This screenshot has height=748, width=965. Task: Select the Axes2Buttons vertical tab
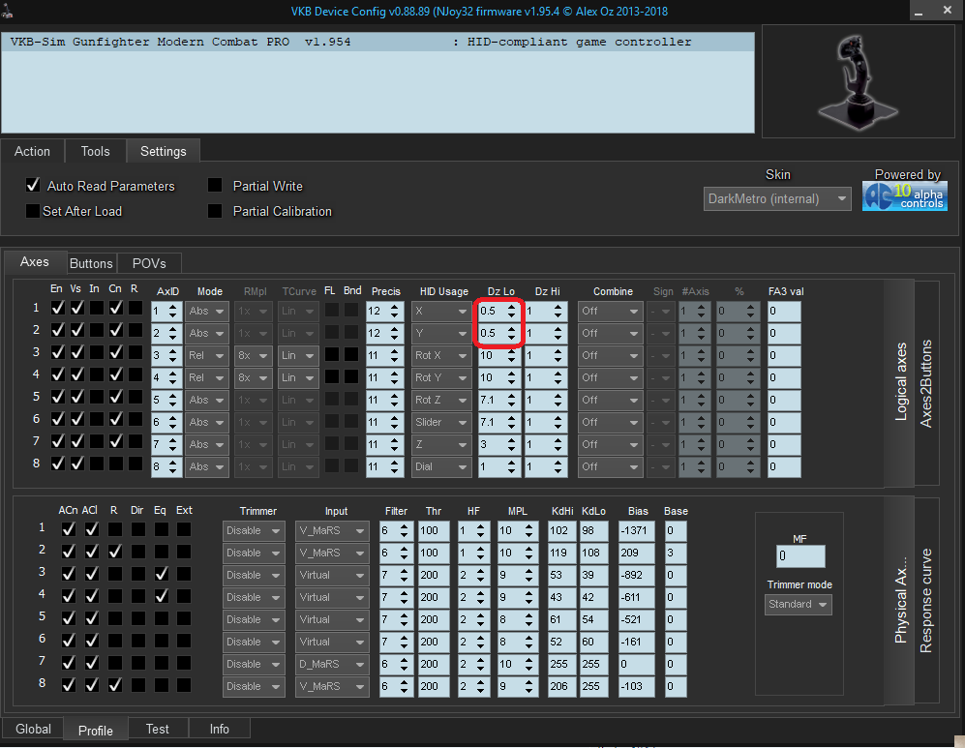(x=926, y=383)
